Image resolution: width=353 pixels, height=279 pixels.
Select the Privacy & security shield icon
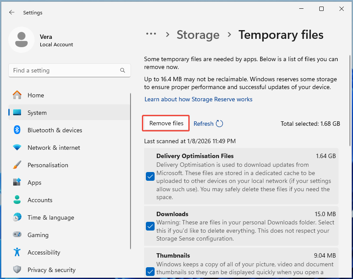(17, 270)
